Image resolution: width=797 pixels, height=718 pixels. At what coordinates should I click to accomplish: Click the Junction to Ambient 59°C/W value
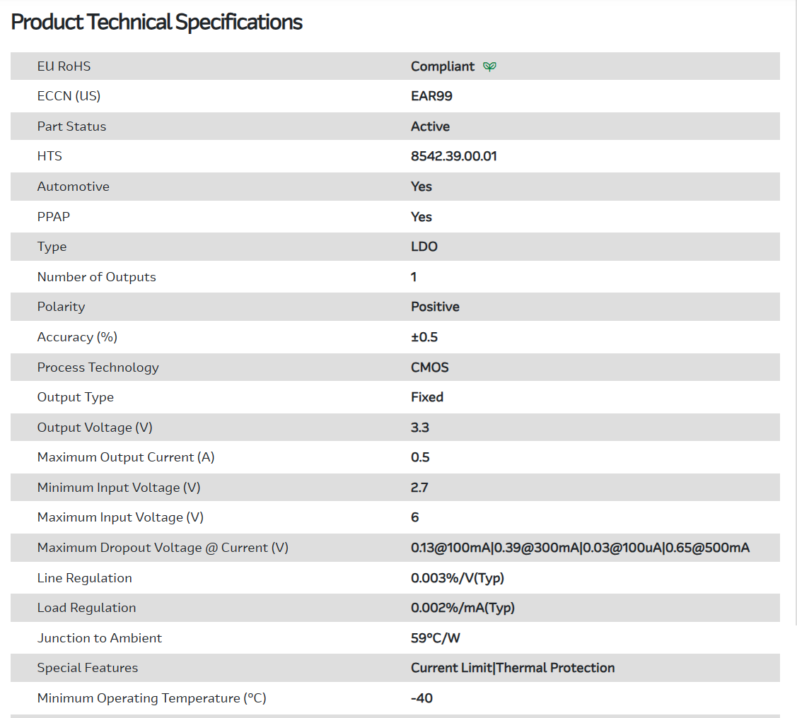point(435,638)
